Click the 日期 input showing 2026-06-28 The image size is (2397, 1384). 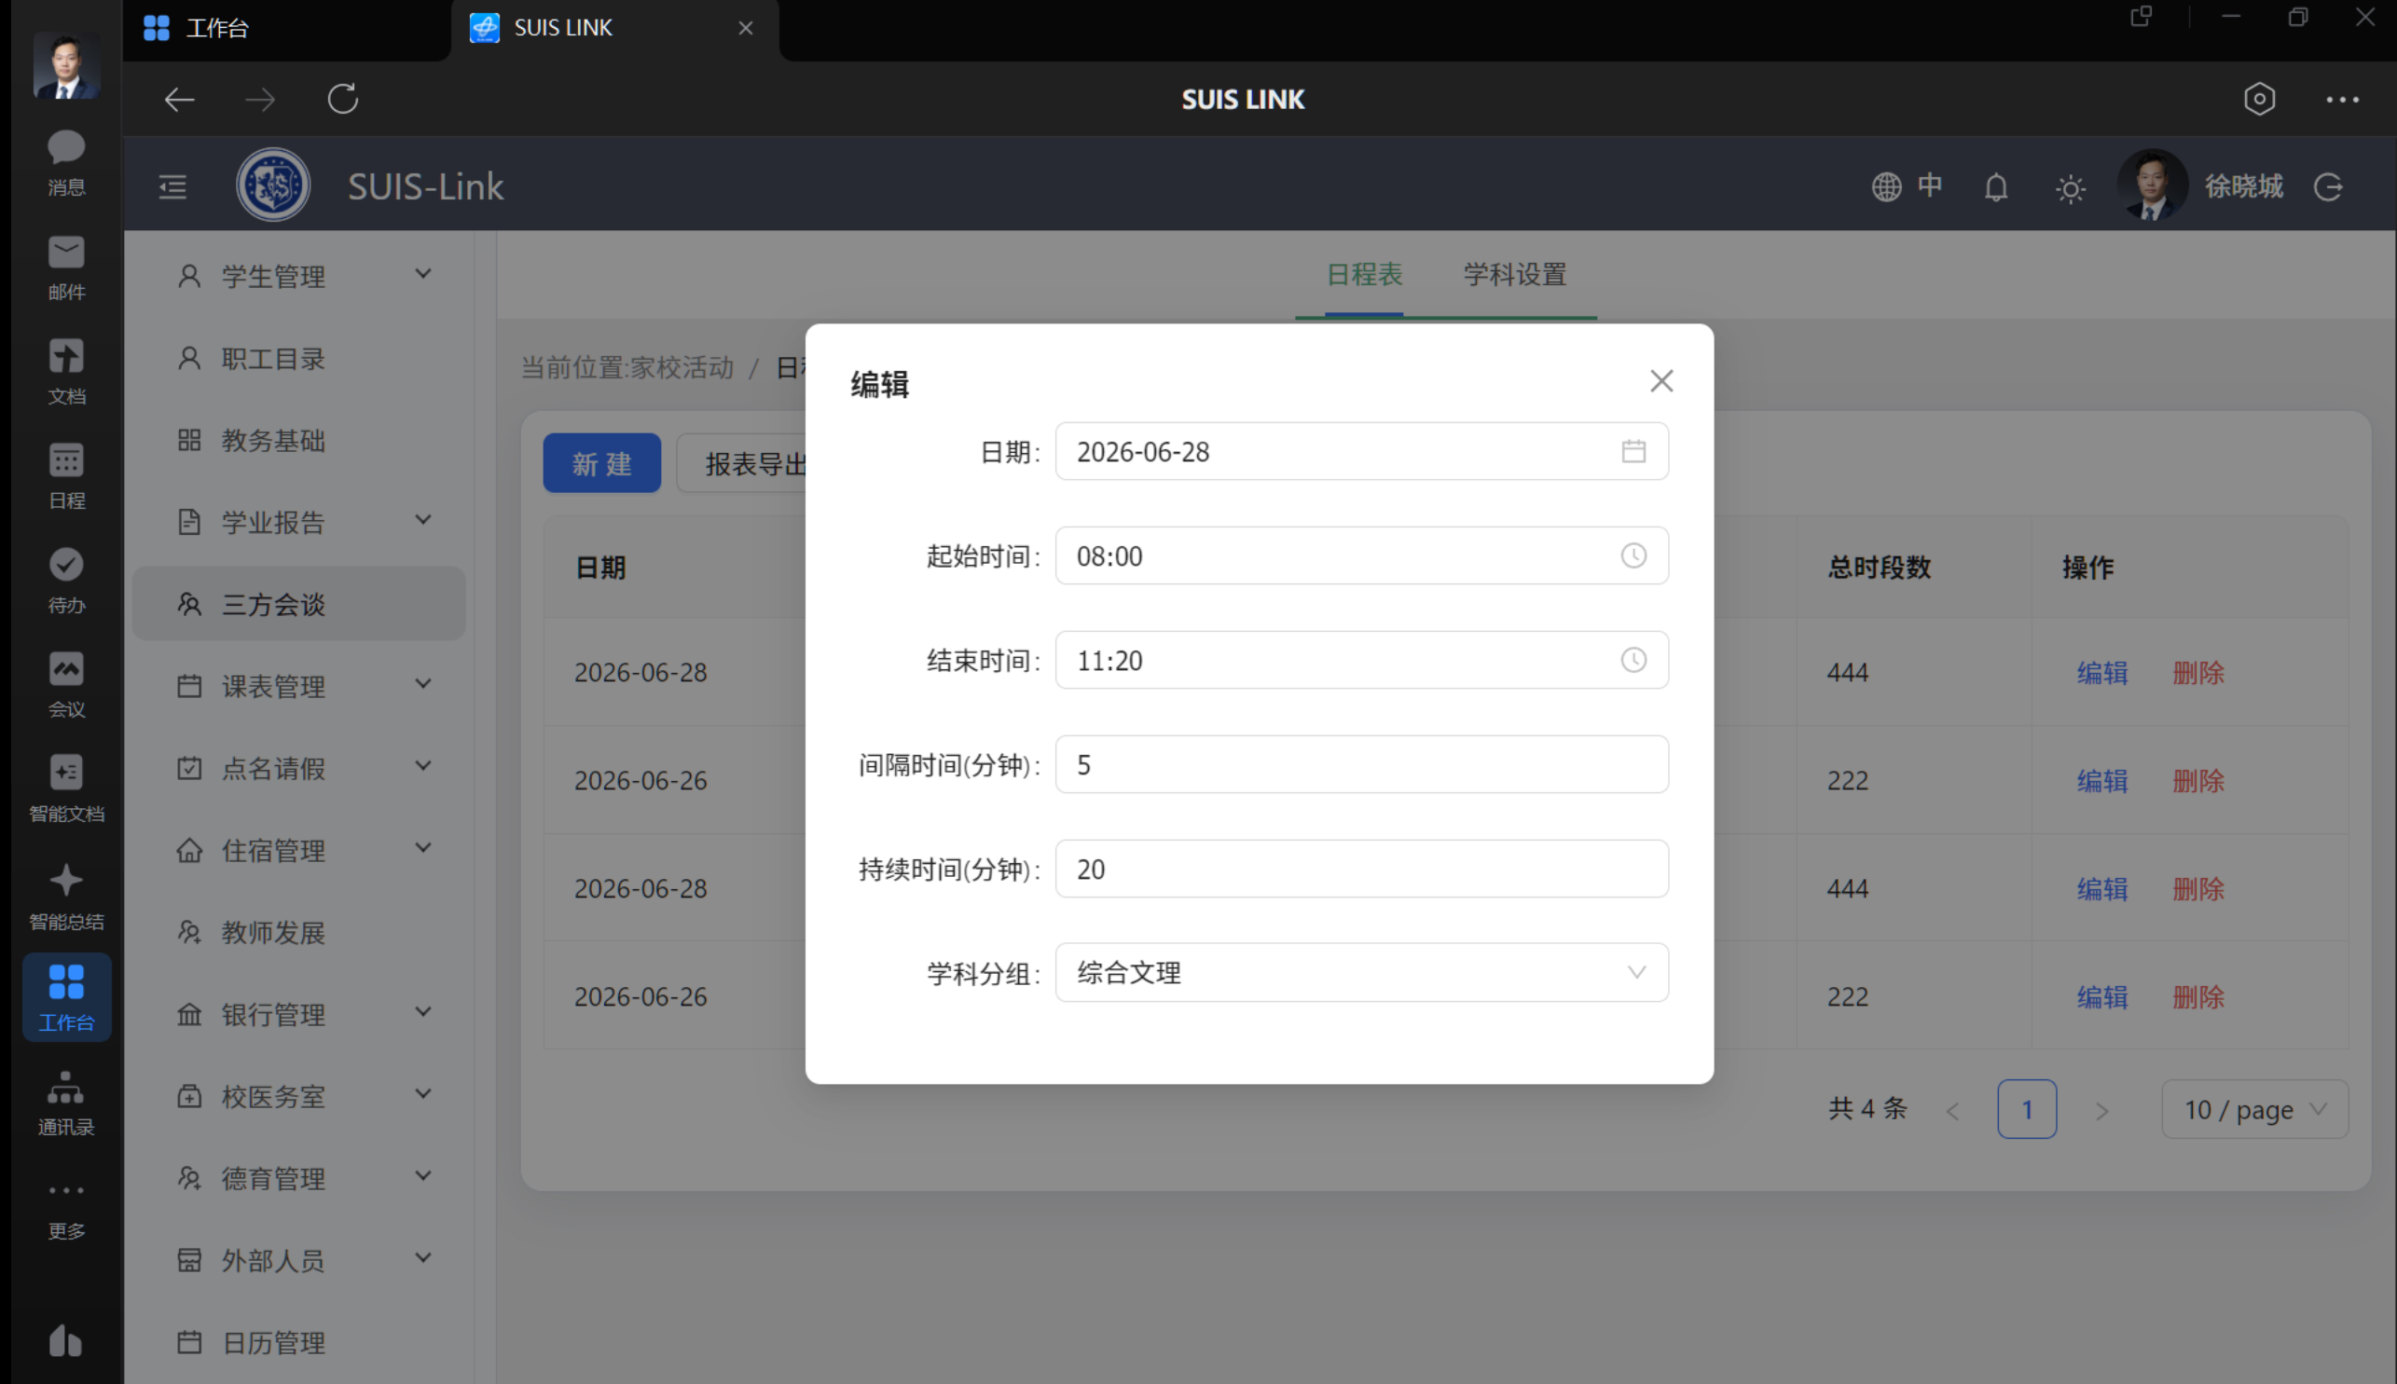coord(1361,450)
